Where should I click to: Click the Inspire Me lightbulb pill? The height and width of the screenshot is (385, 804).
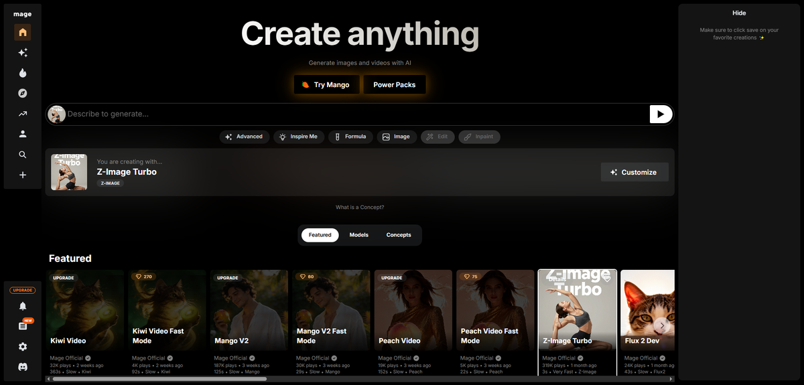(299, 137)
